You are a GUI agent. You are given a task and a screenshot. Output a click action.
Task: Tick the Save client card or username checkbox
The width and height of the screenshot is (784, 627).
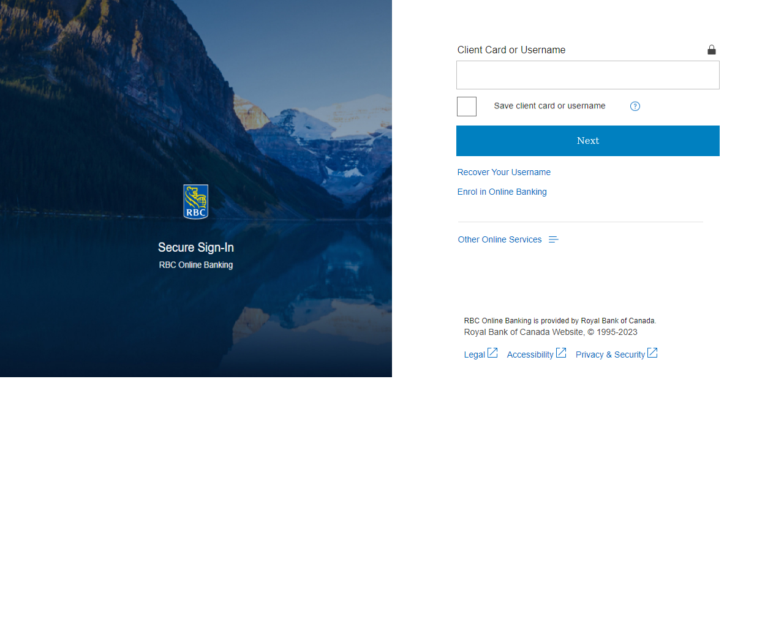467,107
